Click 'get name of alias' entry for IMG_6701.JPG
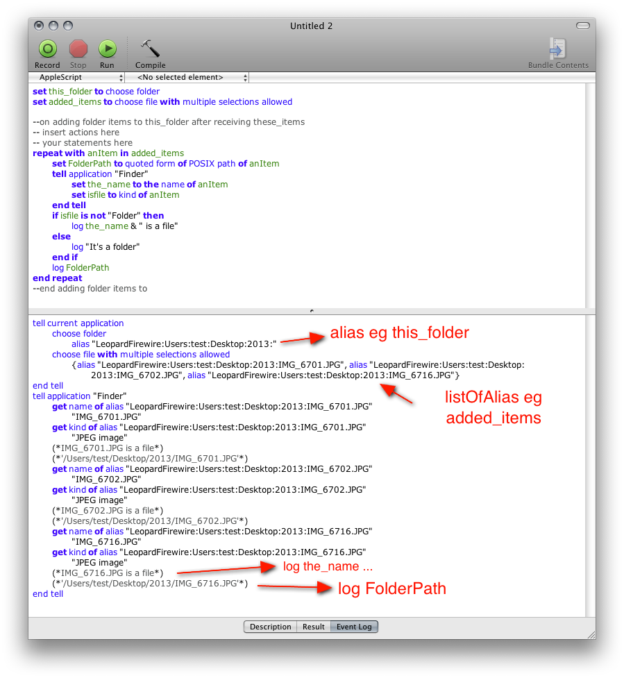This screenshot has height=678, width=624. pos(212,407)
